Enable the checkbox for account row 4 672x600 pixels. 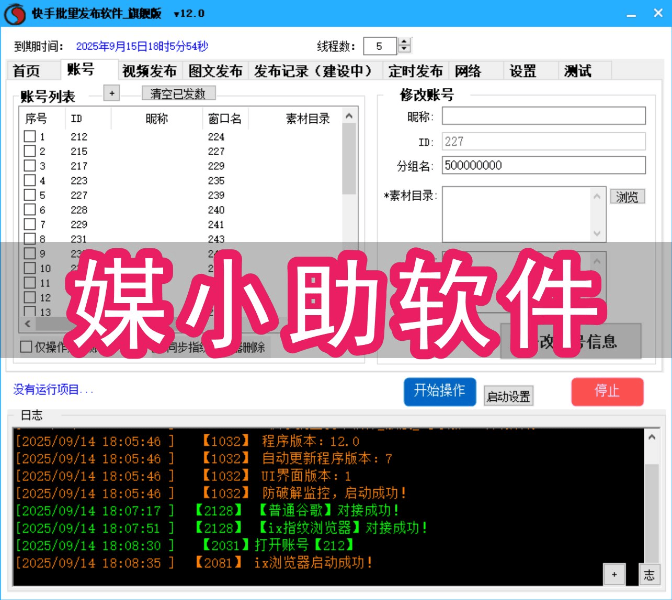tap(30, 180)
